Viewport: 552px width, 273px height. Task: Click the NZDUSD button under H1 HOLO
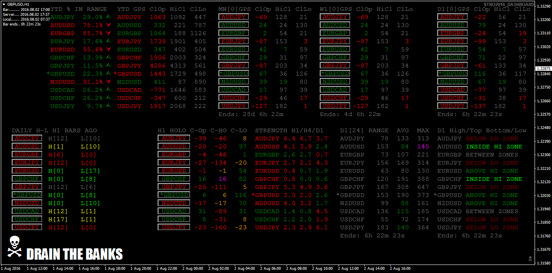(174, 203)
